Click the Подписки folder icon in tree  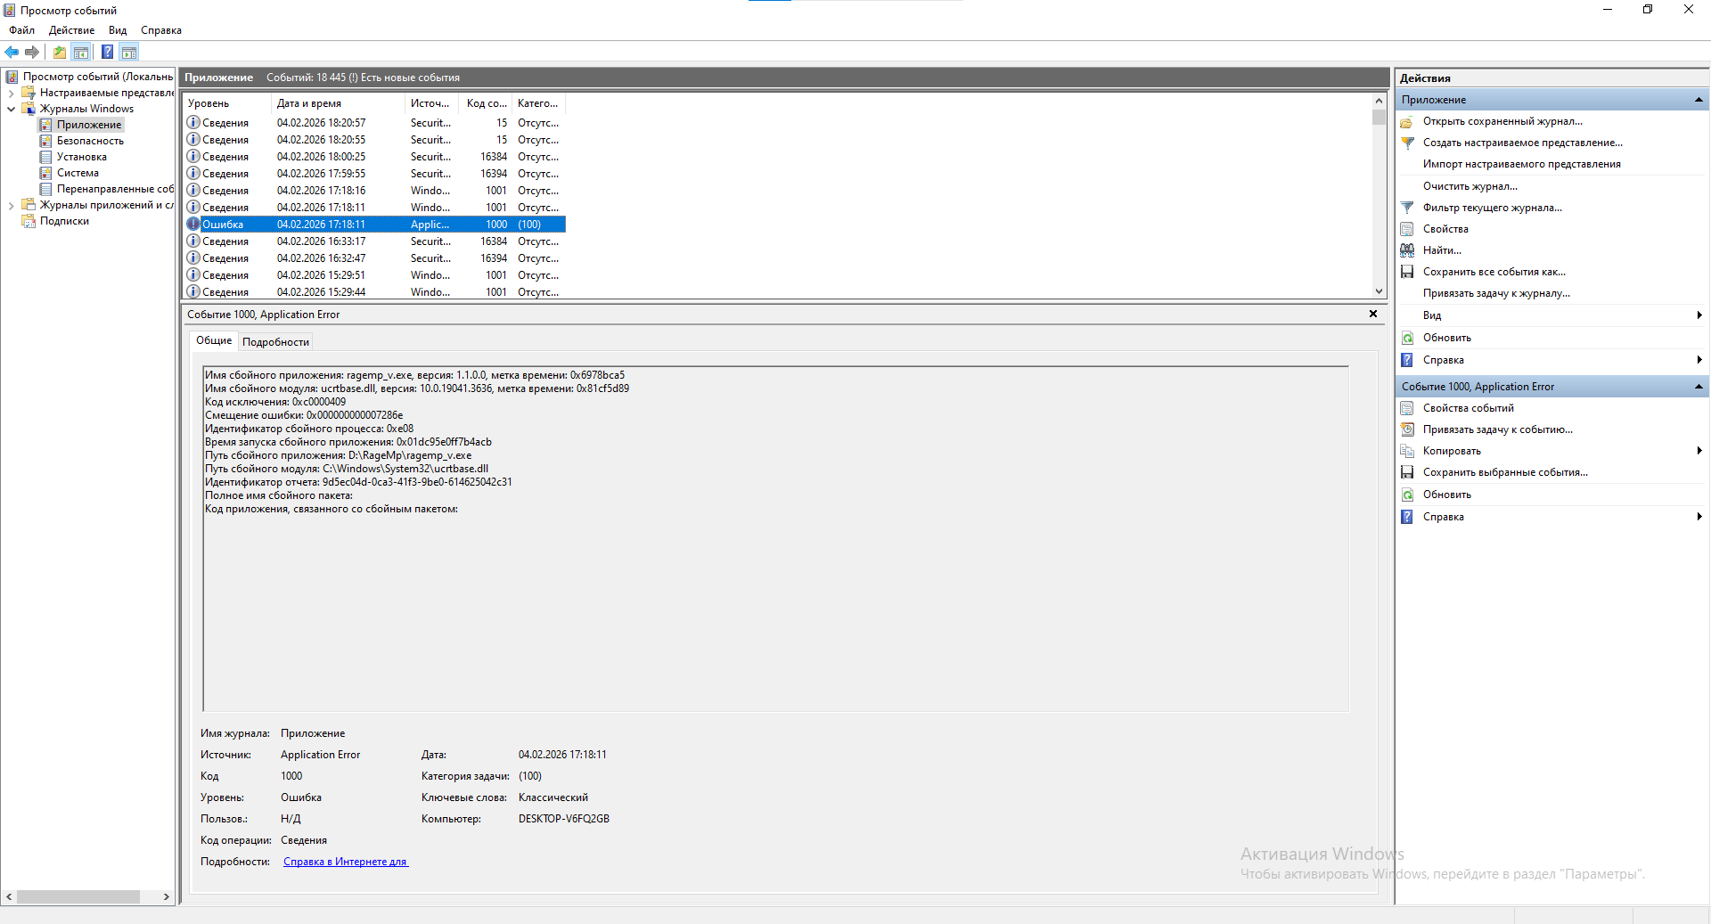pos(29,221)
